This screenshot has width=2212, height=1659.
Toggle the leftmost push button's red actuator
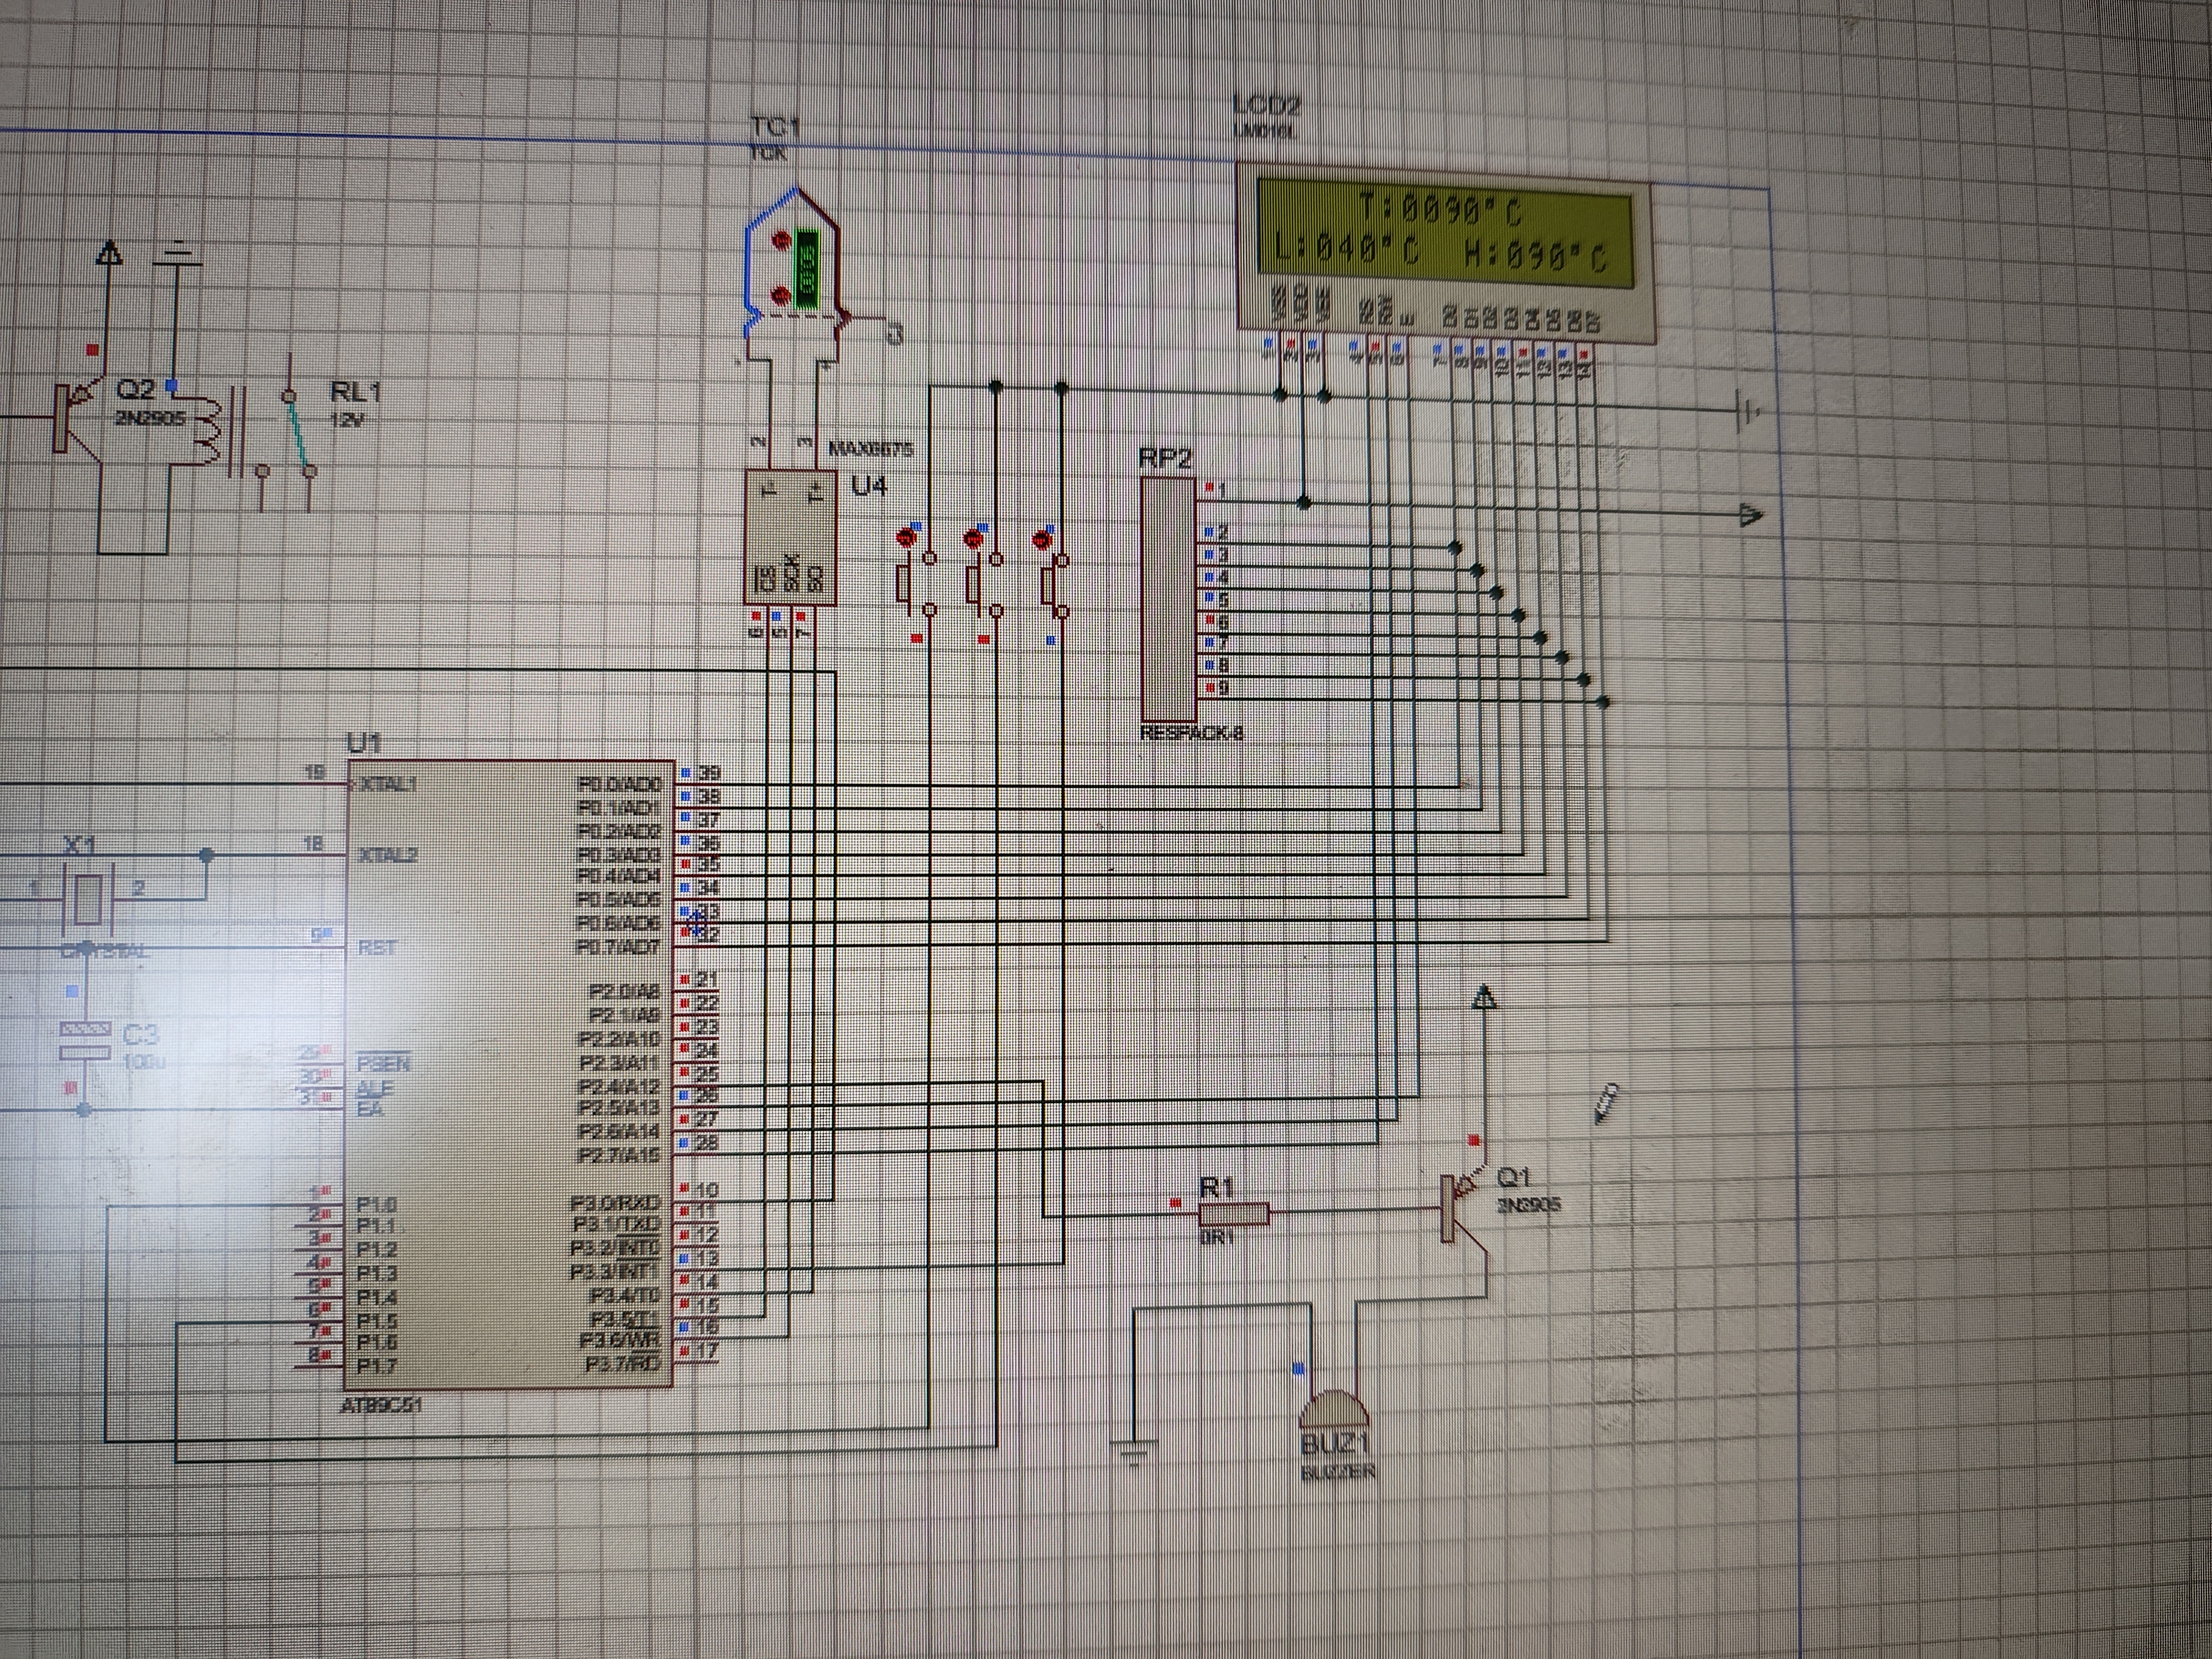(x=907, y=539)
